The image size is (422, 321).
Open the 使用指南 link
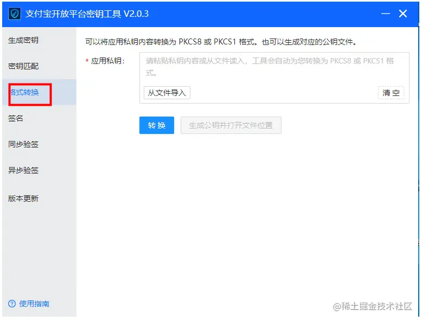tap(34, 304)
